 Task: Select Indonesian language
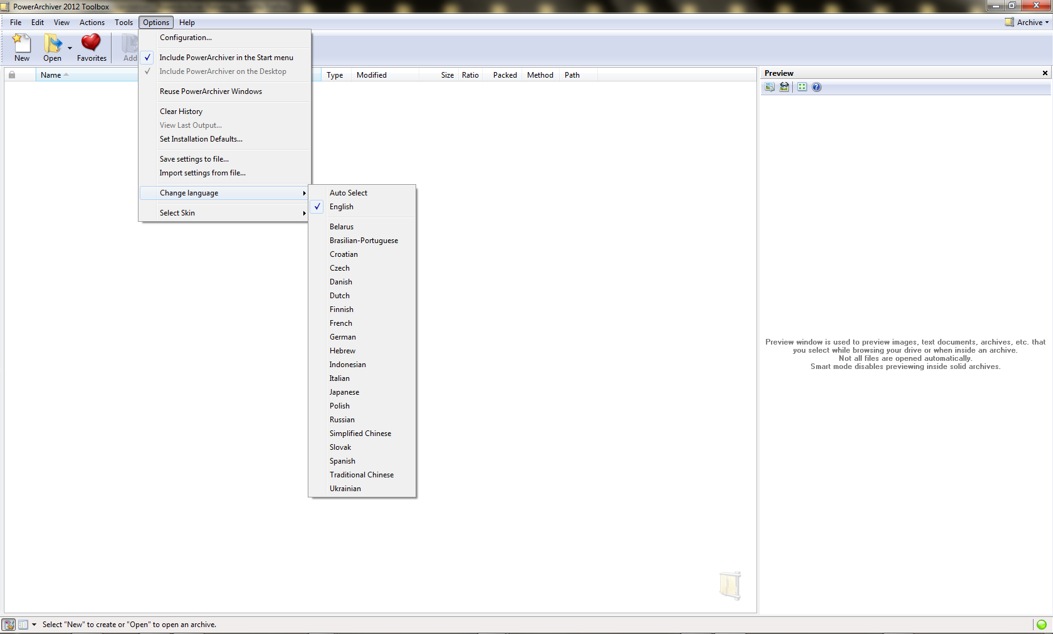click(x=362, y=365)
